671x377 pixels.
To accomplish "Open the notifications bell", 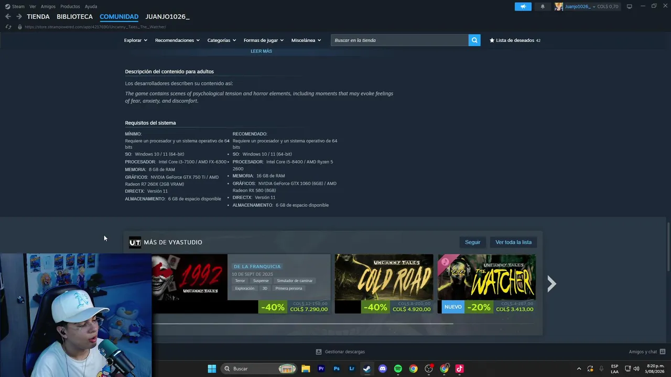I will [543, 6].
